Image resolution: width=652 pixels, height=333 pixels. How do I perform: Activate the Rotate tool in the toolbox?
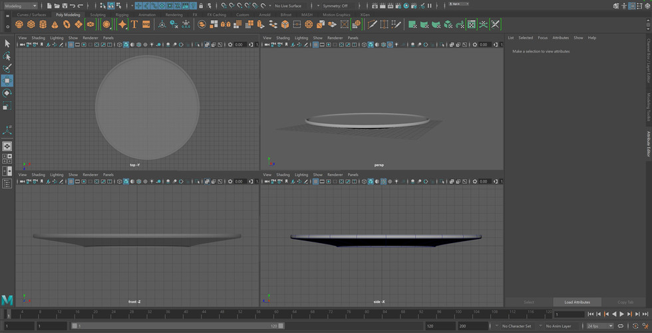[x=7, y=93]
